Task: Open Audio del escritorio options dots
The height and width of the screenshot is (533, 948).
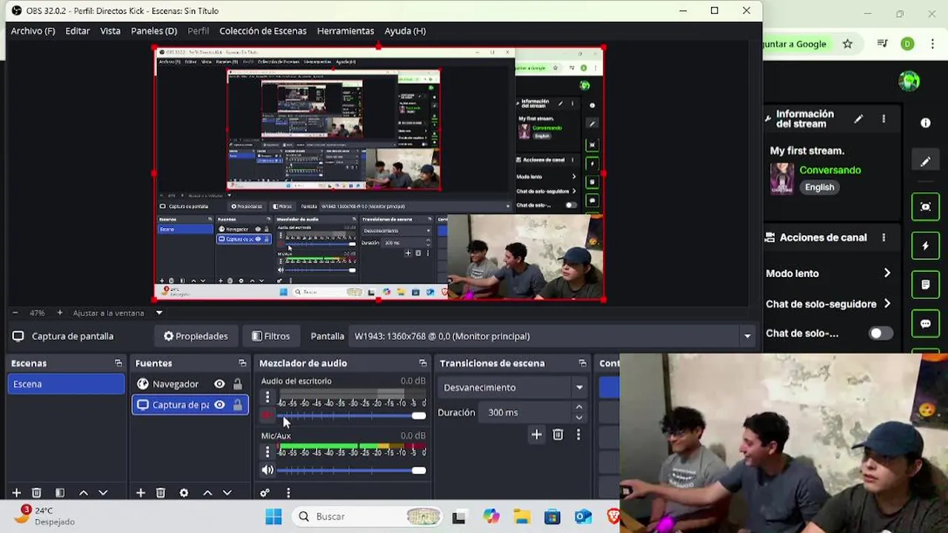Action: pyautogui.click(x=267, y=398)
